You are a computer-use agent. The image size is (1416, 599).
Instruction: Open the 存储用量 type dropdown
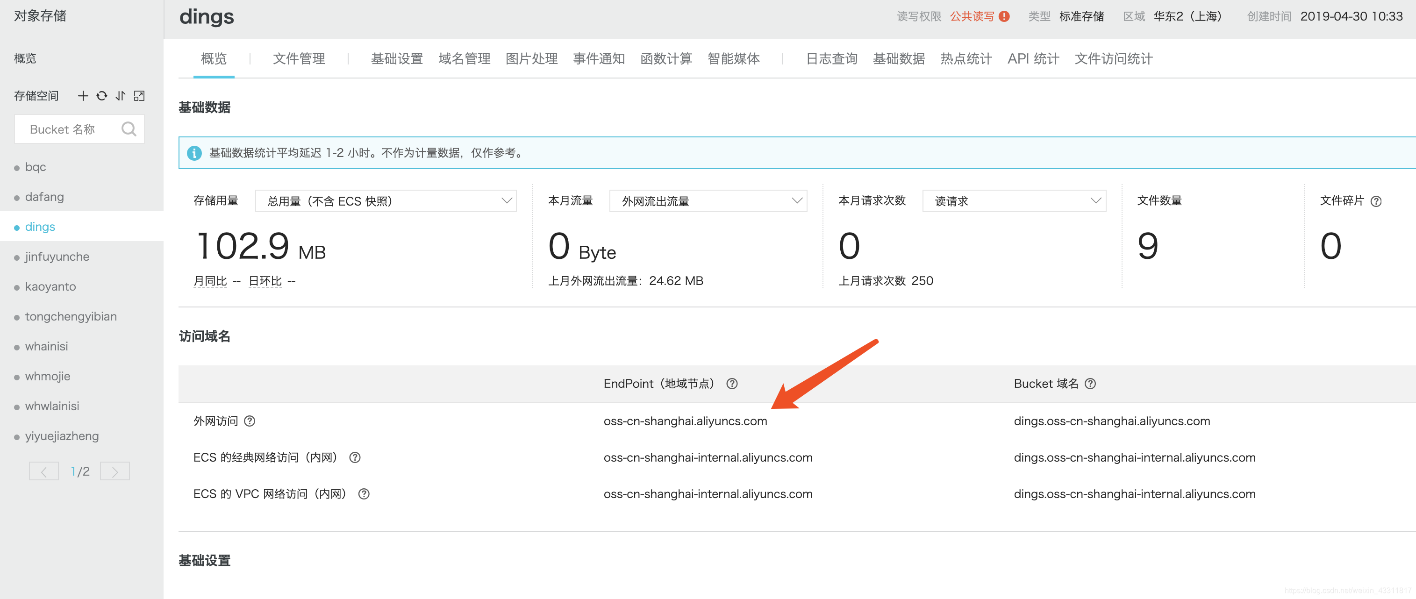click(x=386, y=201)
